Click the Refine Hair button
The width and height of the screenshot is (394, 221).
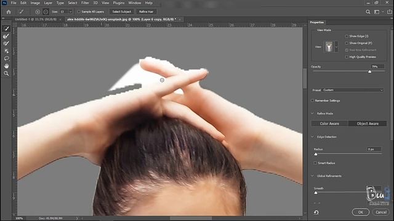[x=146, y=12]
